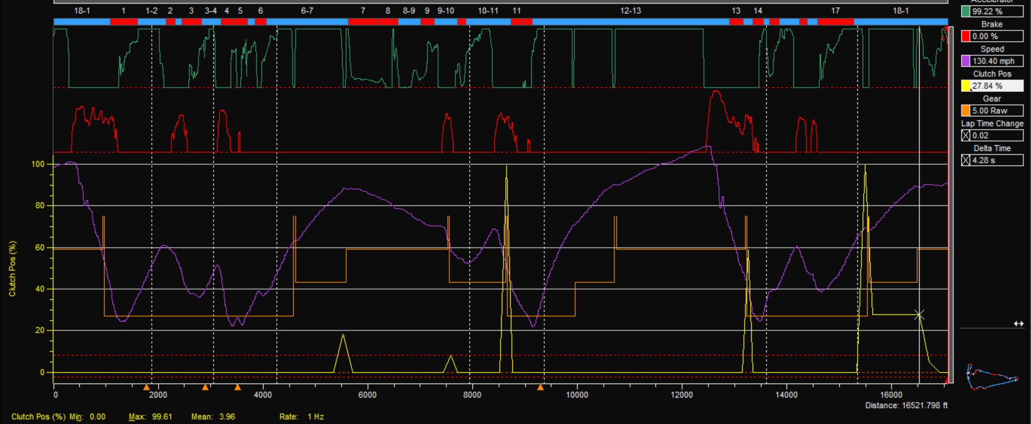Click the yellow Clutch Pos channel swatch
Image resolution: width=1031 pixels, height=424 pixels.
(965, 86)
